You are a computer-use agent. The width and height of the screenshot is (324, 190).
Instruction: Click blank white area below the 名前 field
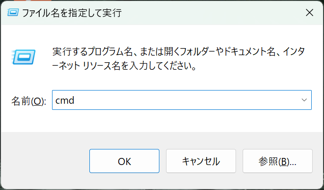click(182, 121)
